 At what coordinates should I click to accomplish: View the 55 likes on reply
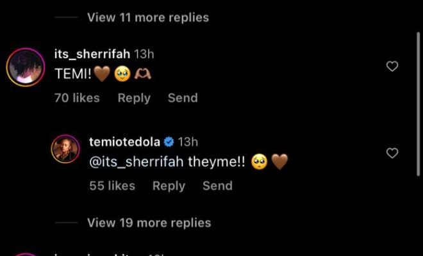[112, 186]
